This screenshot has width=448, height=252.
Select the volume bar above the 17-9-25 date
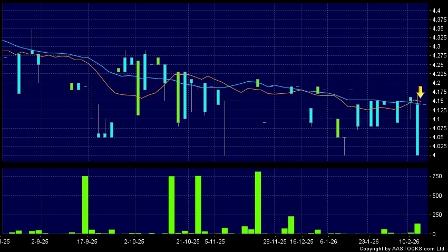coord(85,205)
